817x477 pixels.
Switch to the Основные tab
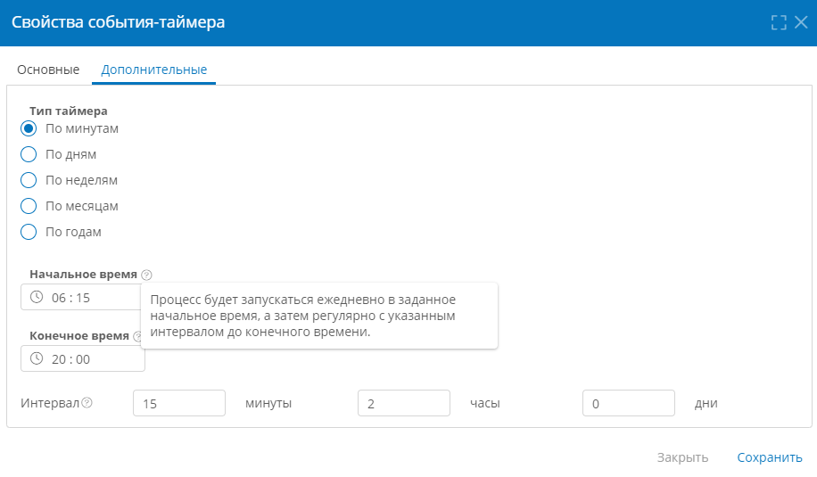[x=48, y=70]
